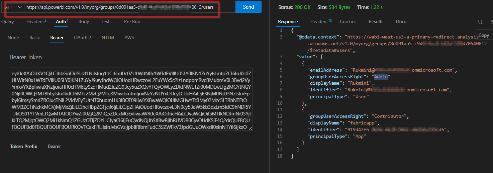
Task: Open the GET method dropdown
Action: click(14, 7)
